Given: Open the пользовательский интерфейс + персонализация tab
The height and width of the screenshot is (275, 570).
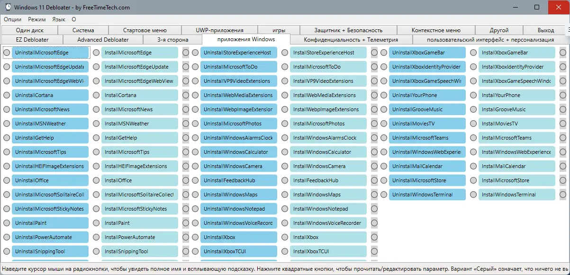Looking at the screenshot, I should pos(490,39).
